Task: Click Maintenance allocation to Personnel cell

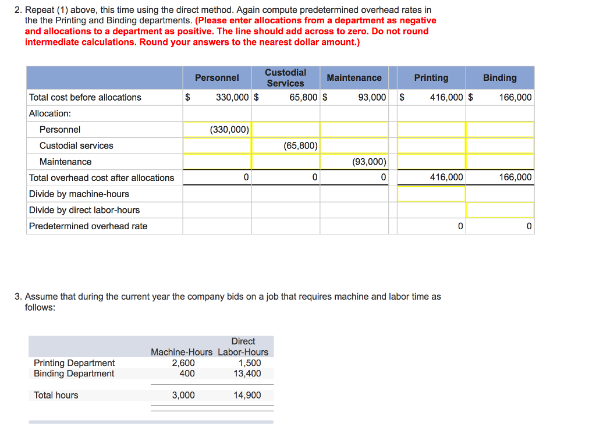Action: click(217, 161)
